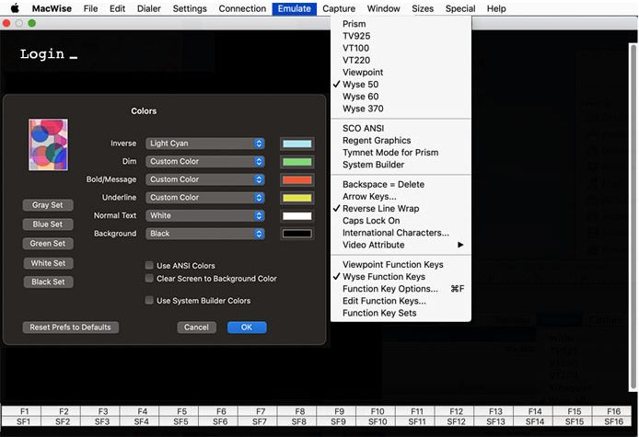
Task: Select Prism emulation
Action: (401, 24)
